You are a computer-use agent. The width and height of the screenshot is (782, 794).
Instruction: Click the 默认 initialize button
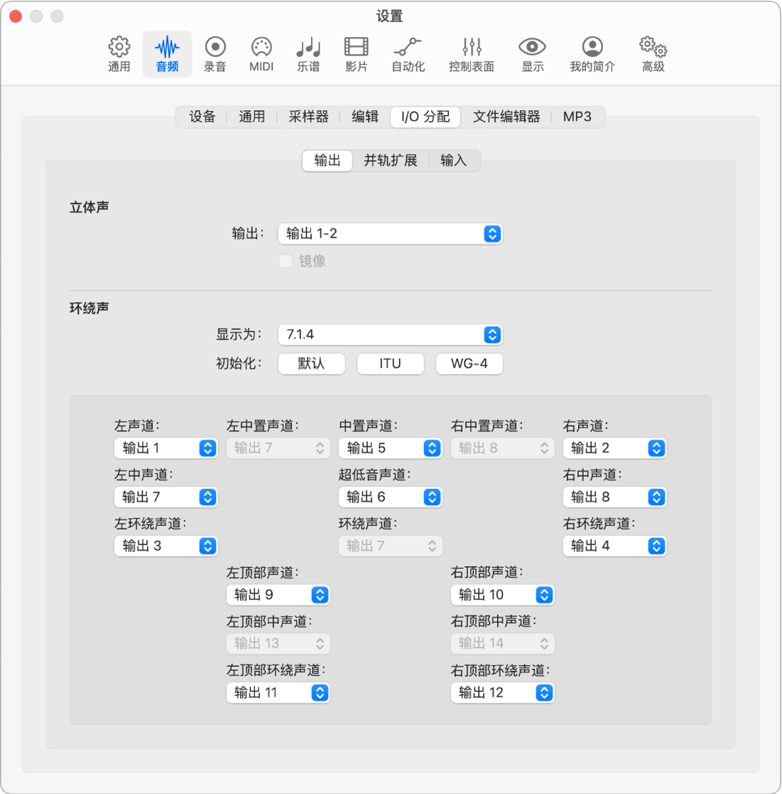312,363
